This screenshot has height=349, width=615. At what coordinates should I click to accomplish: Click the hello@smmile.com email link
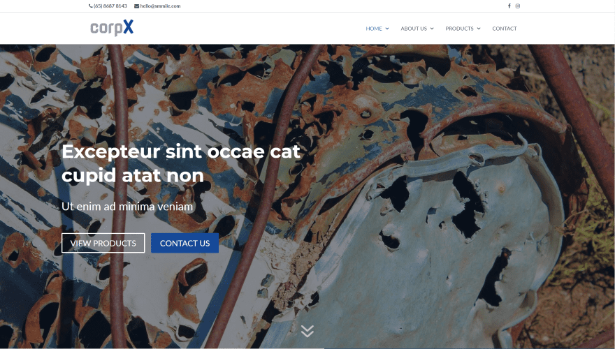point(161,6)
